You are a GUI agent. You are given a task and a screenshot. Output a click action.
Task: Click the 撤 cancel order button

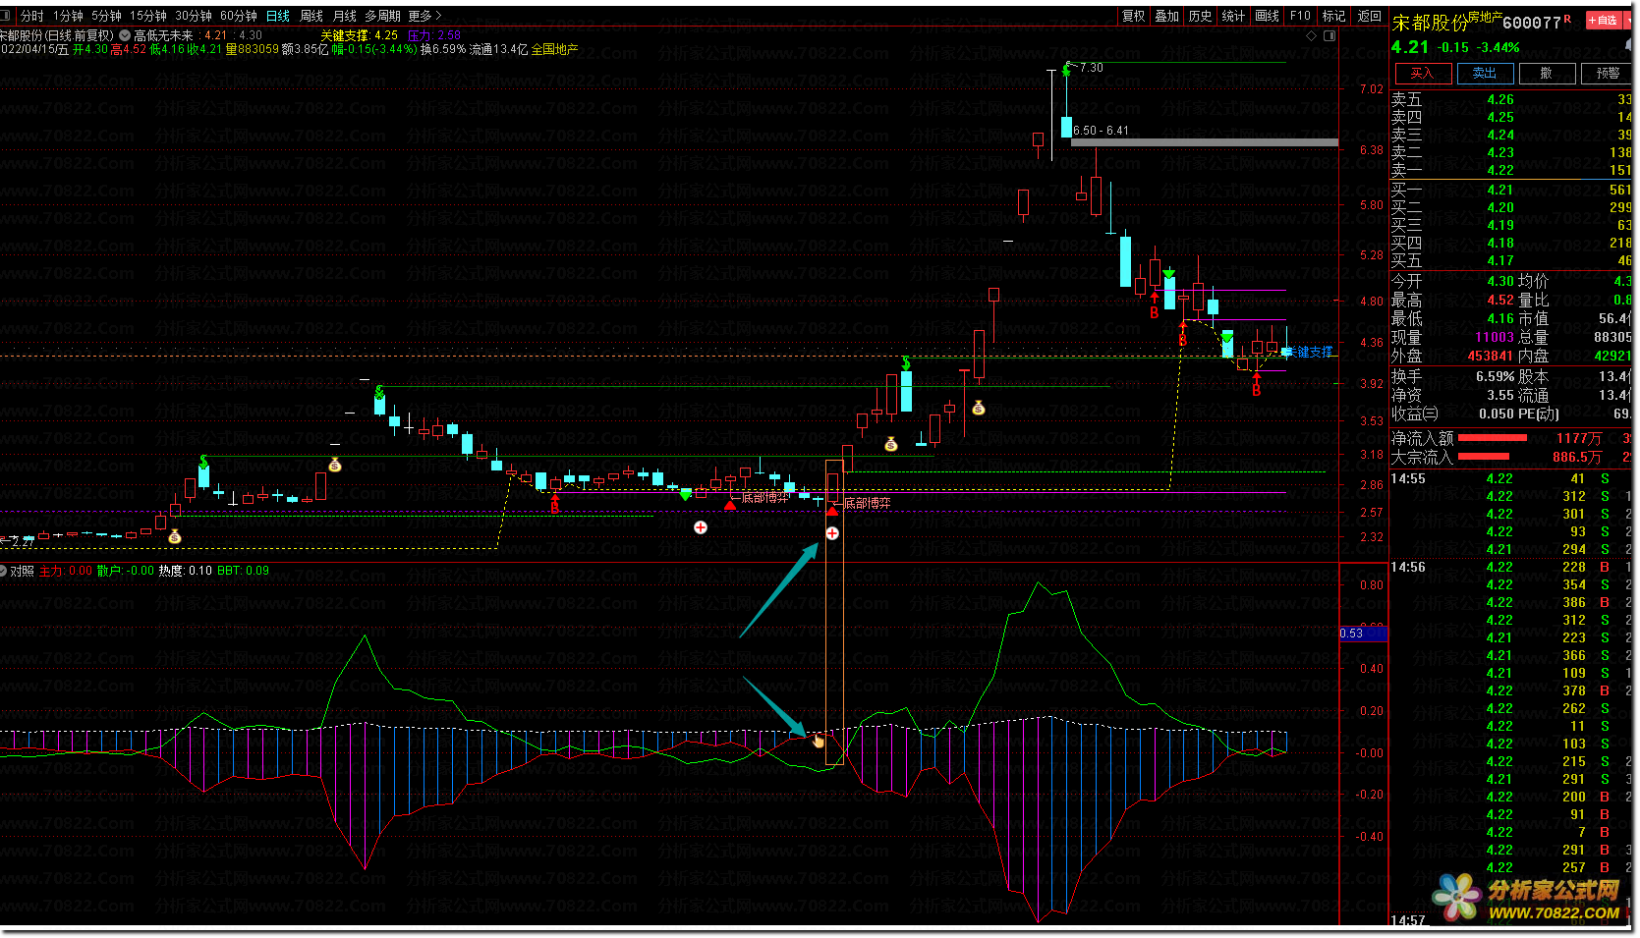pos(1547,73)
